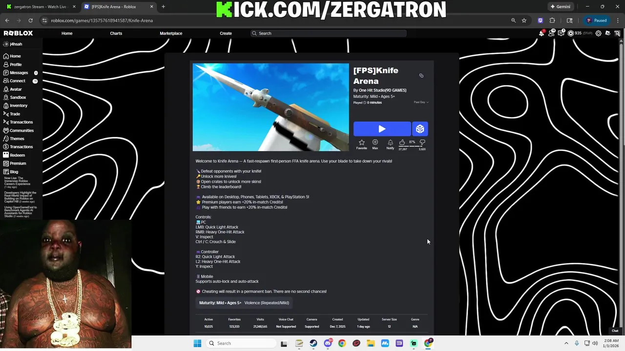
Task: Open Messages in the left sidebar
Action: [x=15, y=73]
